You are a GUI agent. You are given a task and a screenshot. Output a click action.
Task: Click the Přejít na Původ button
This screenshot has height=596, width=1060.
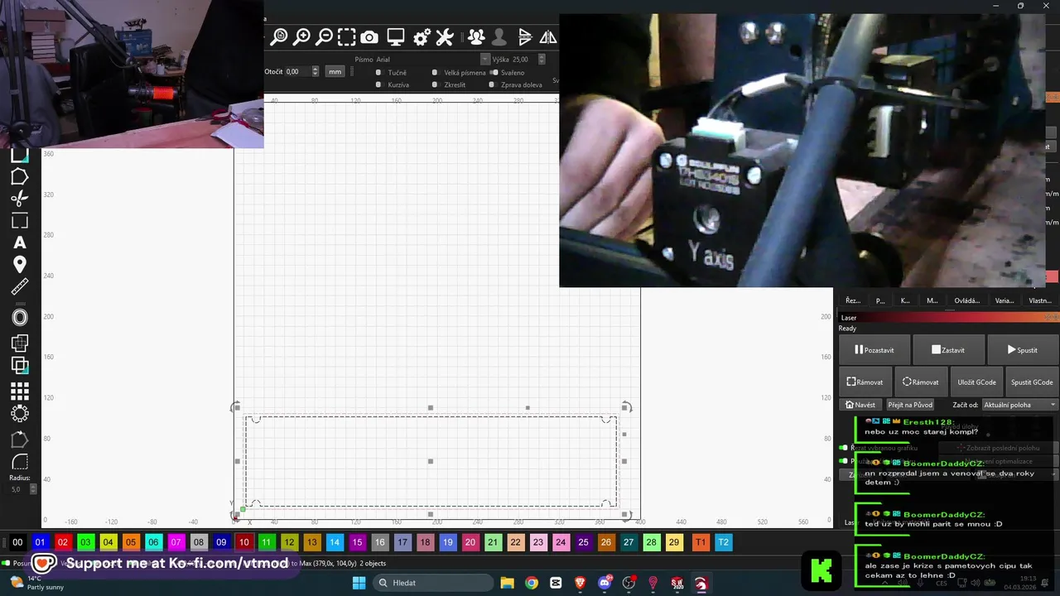(910, 405)
